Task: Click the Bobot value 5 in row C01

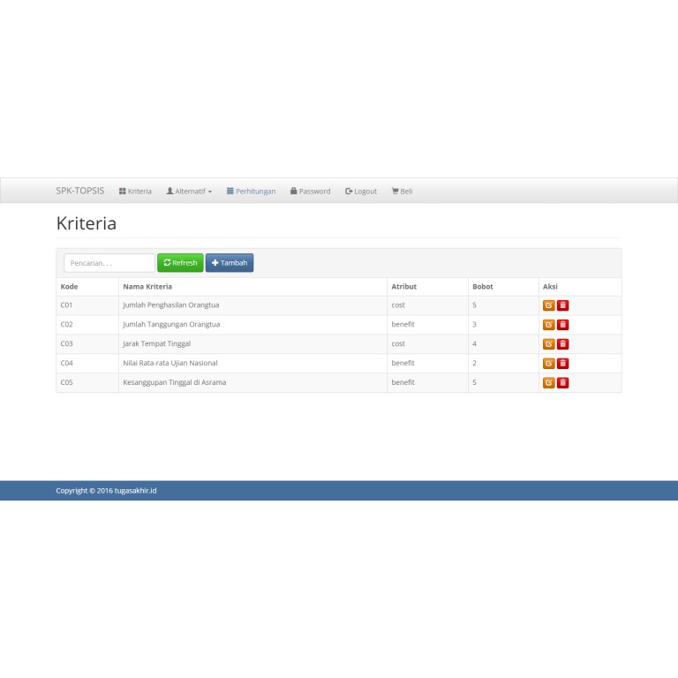Action: coord(474,305)
